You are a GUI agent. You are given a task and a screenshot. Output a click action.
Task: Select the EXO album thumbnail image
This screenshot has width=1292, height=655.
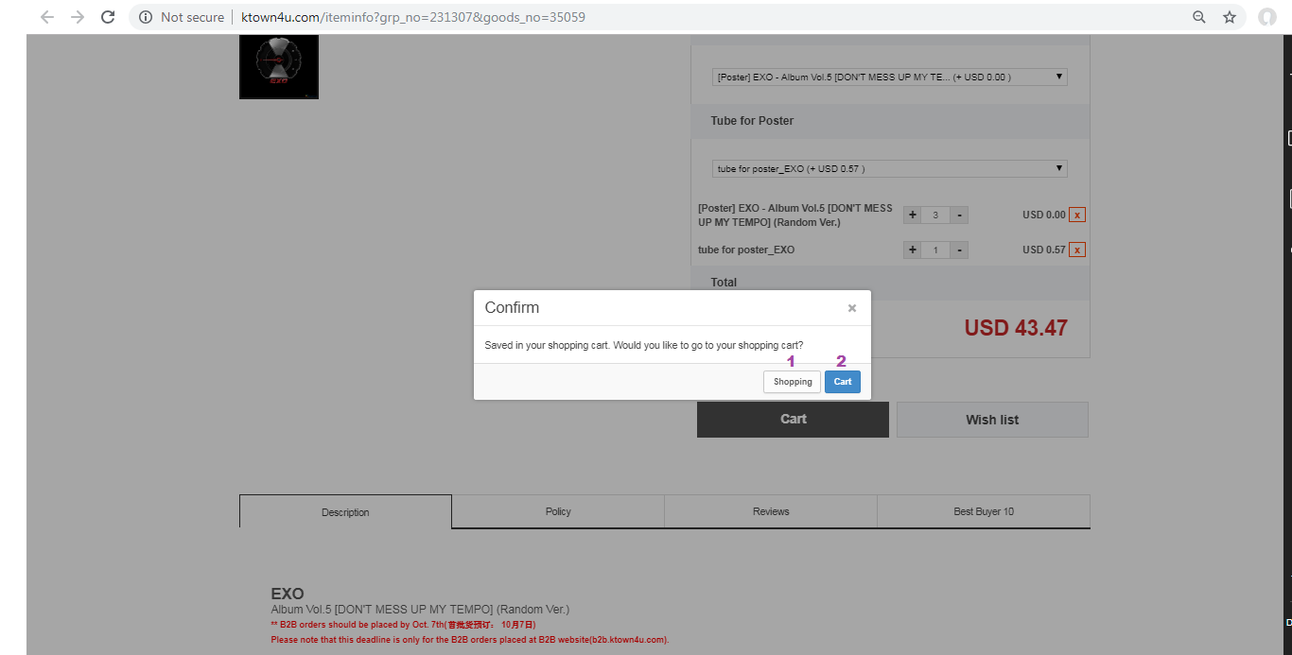[x=279, y=66]
